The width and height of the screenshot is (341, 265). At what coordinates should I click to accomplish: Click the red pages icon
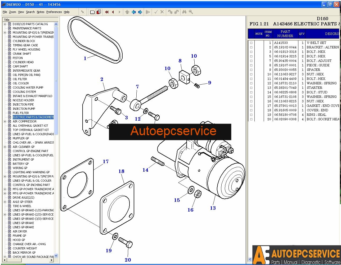click(x=99, y=12)
